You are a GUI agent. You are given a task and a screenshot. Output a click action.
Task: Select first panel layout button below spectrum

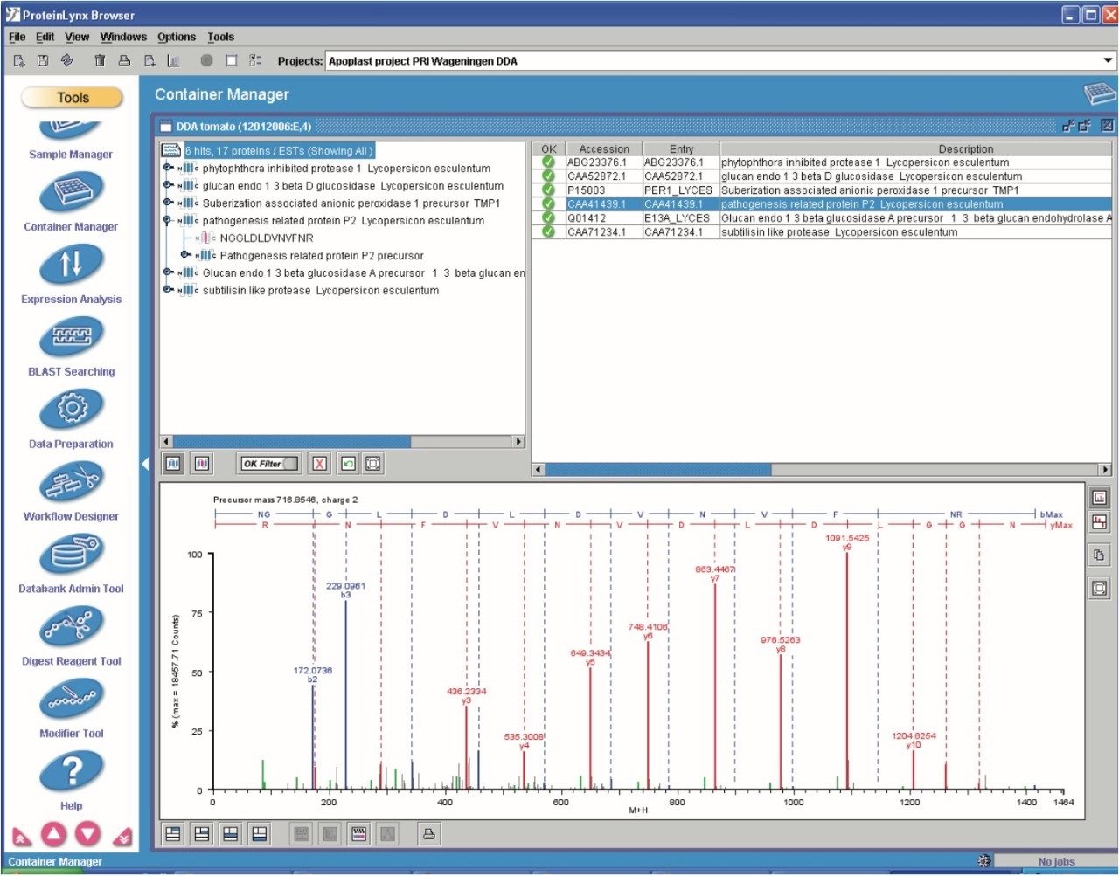[x=173, y=834]
